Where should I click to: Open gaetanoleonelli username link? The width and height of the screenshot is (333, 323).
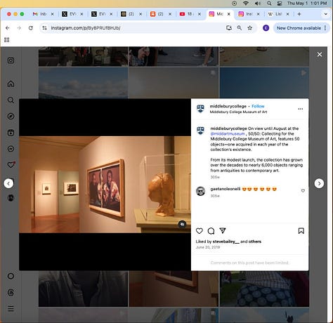pos(226,189)
